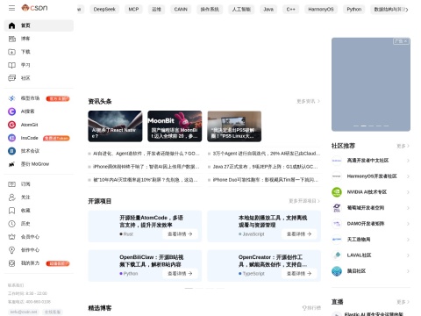Open the 我的算力 icon in sidebar
Viewport: 421px width, 316px height.
[x=11, y=263]
